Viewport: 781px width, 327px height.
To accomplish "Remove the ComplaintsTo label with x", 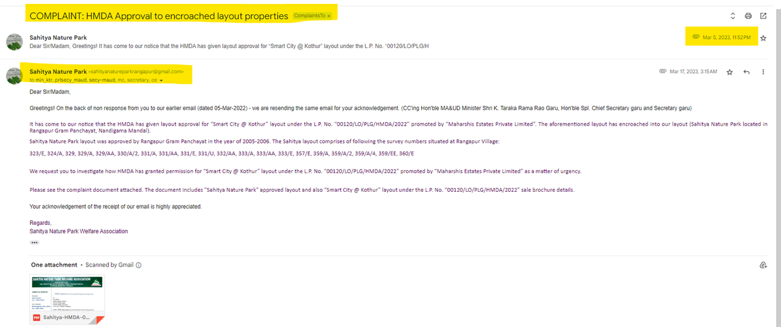I will [329, 16].
